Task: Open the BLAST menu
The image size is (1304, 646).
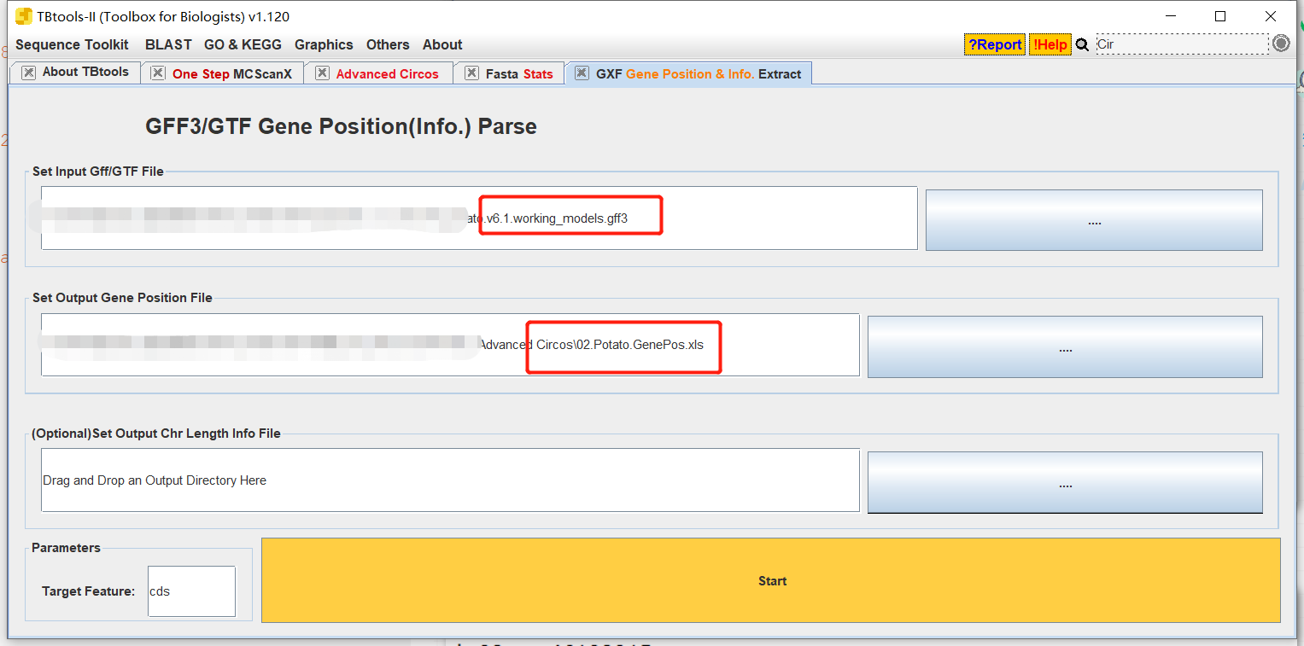Action: [168, 44]
